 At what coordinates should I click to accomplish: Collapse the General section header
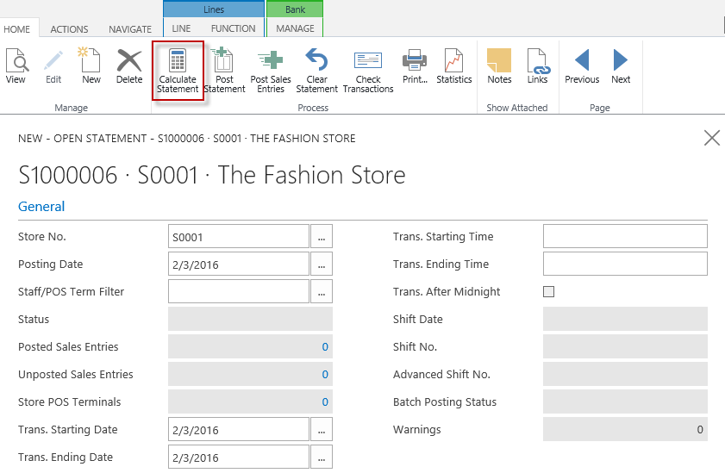coord(41,207)
